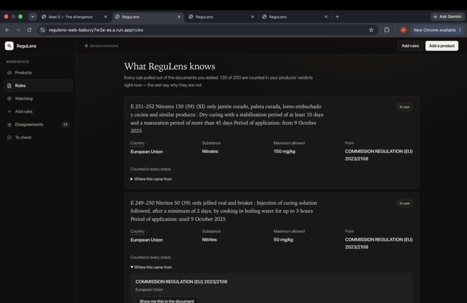Click the In use badge on Nitrites rule
Screen dimensions: 467x303
click(x=404, y=203)
